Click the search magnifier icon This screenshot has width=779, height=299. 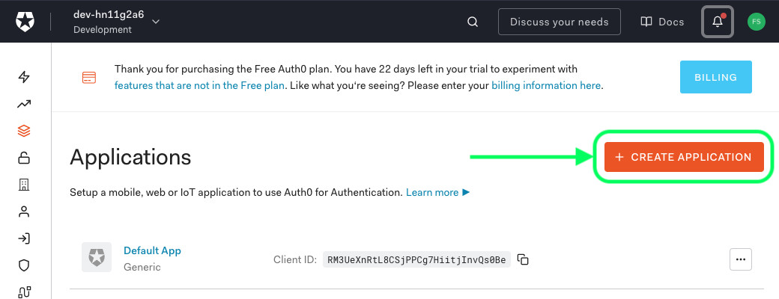(x=473, y=22)
